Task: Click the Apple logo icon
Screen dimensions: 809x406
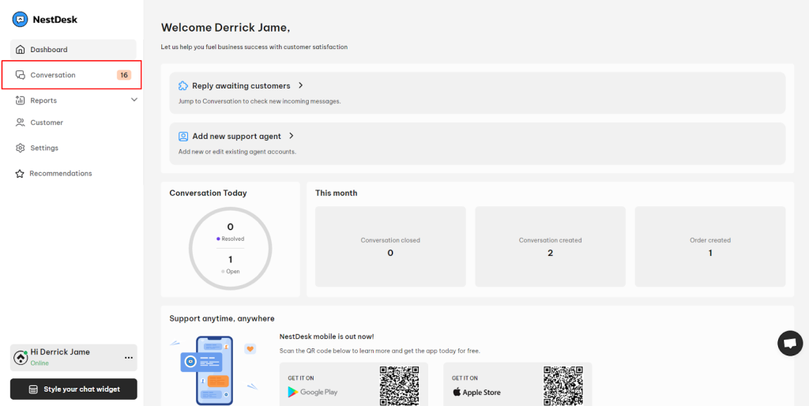Action: coord(457,392)
